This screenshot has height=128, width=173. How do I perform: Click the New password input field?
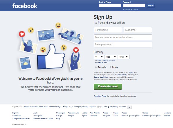[x=123, y=45]
